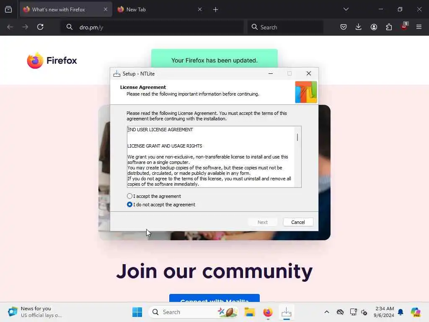Click the NTLite colorful logo image

tap(306, 92)
